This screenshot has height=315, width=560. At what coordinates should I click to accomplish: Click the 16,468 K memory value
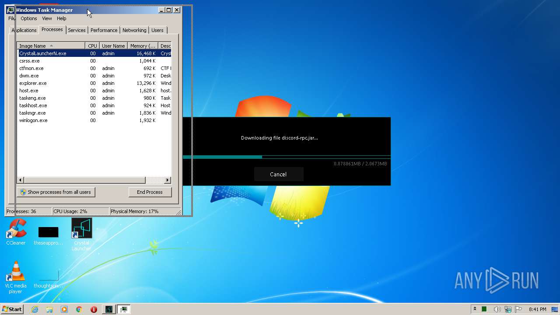(146, 53)
